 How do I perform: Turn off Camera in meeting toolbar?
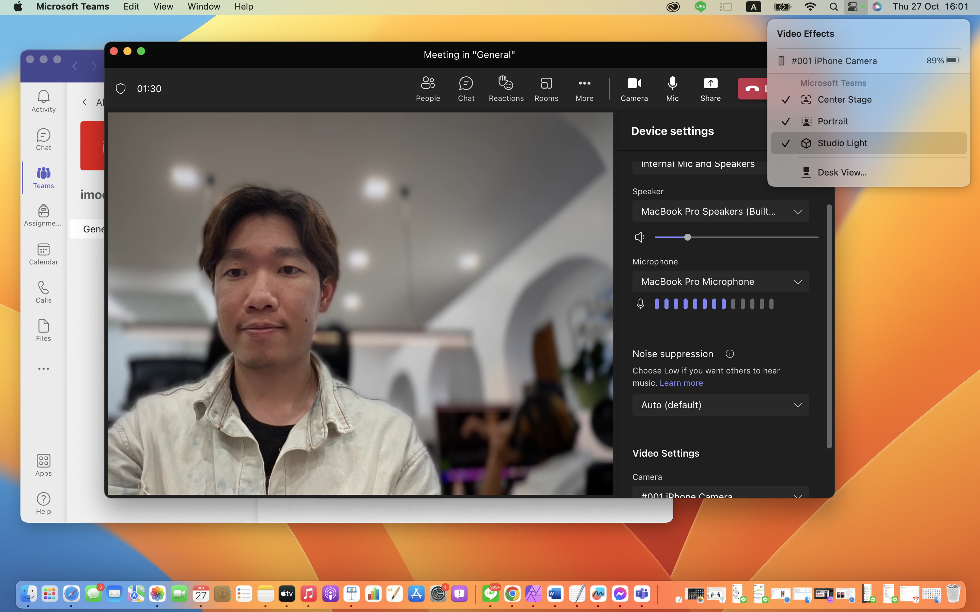click(634, 89)
